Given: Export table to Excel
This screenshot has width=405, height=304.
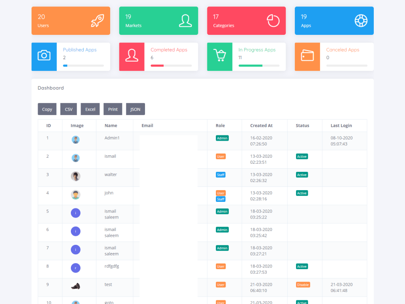Looking at the screenshot, I should tap(90, 109).
